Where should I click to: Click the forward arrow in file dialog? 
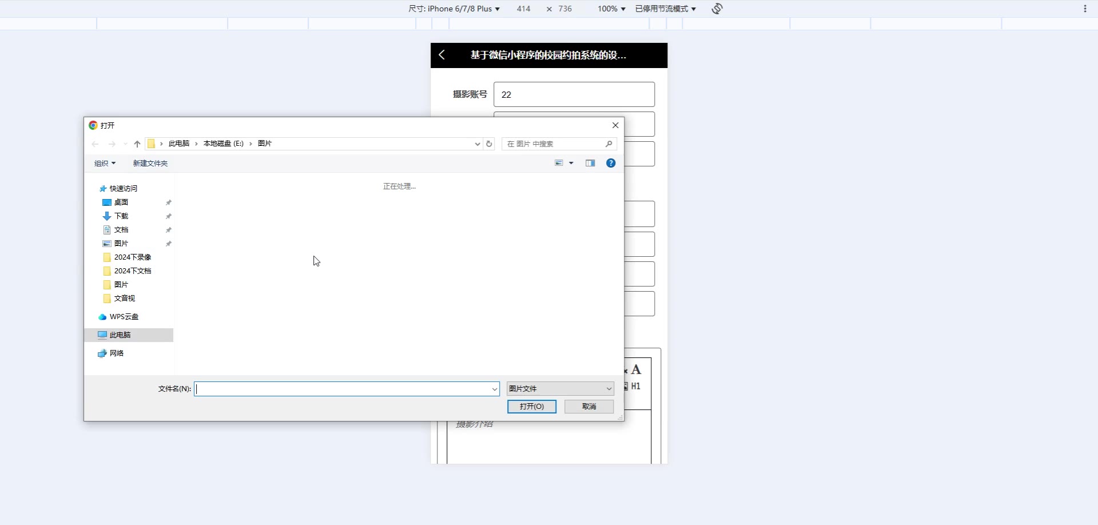[x=112, y=144]
